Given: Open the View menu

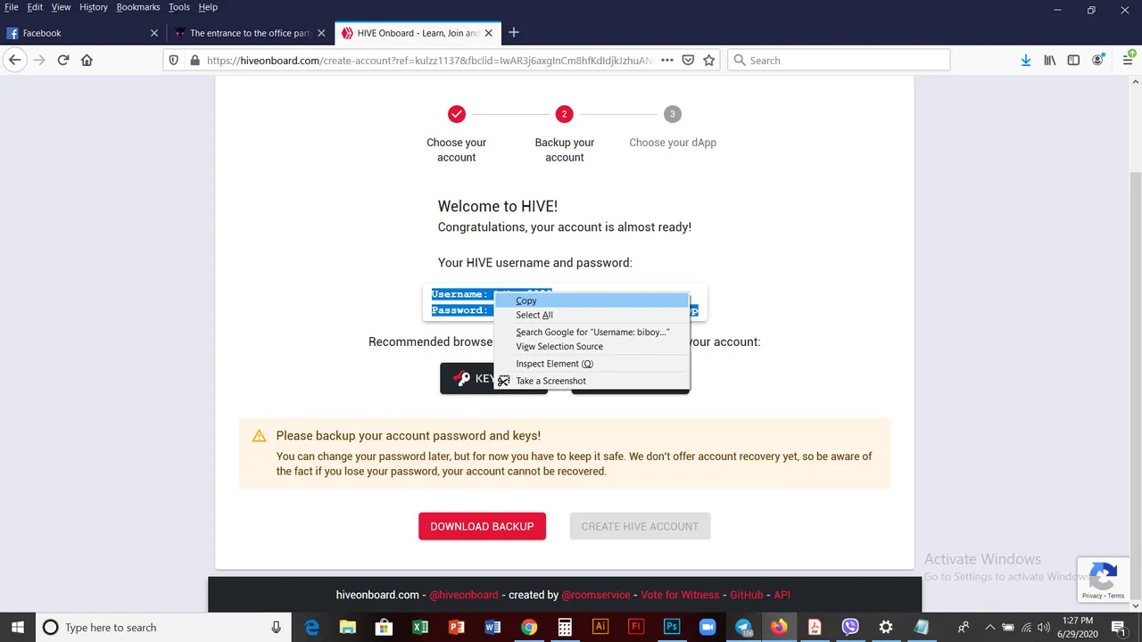Looking at the screenshot, I should 61,7.
